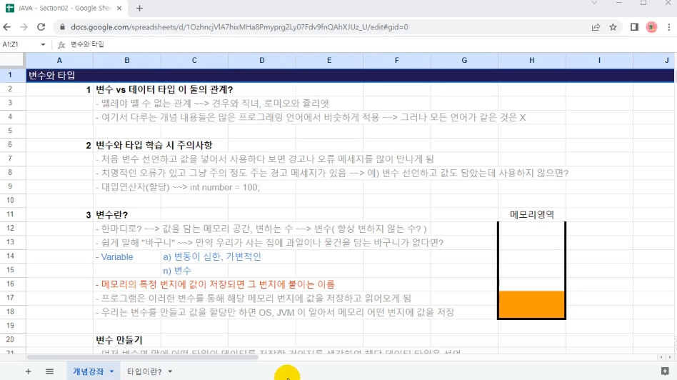Open the share page icon in address bar

596,27
